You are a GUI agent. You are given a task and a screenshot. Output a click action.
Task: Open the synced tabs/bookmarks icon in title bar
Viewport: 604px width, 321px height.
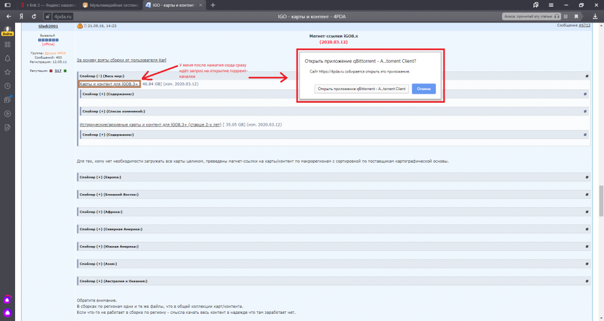pos(536,5)
